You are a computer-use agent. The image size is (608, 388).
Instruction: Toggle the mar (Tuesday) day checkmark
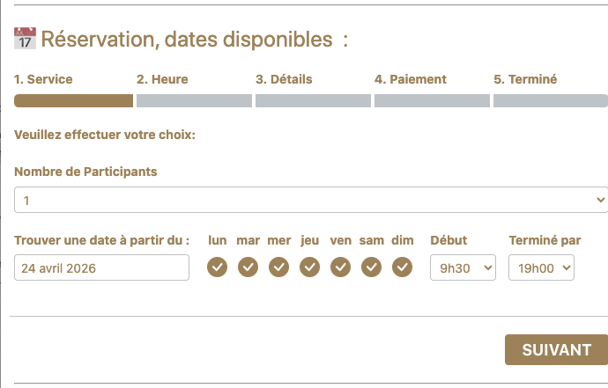[x=248, y=267]
